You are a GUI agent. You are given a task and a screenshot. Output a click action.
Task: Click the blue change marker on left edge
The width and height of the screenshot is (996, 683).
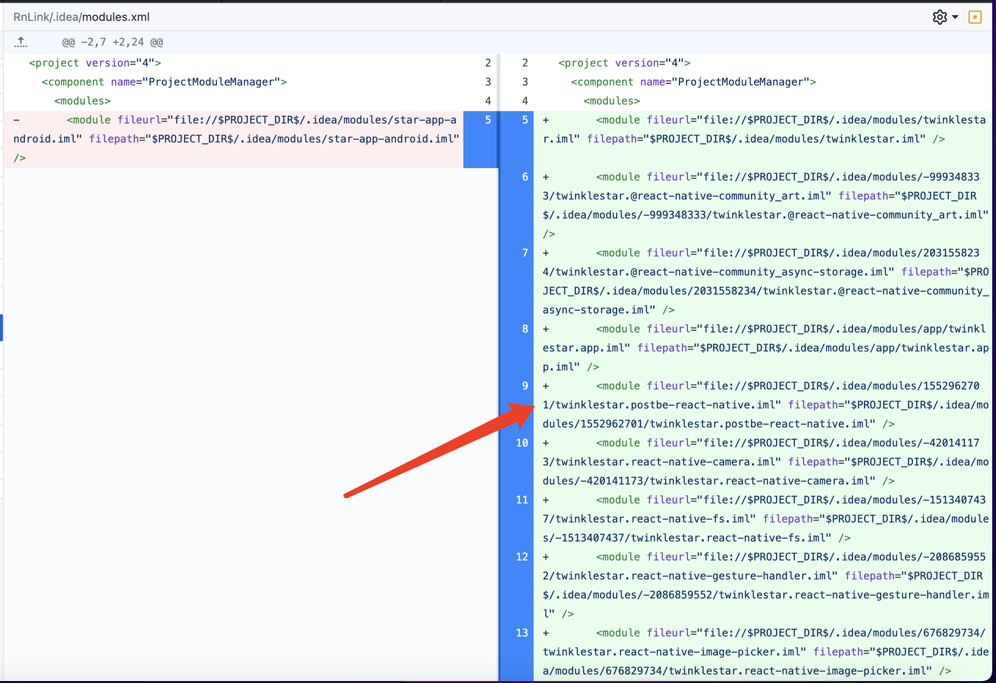[1, 327]
